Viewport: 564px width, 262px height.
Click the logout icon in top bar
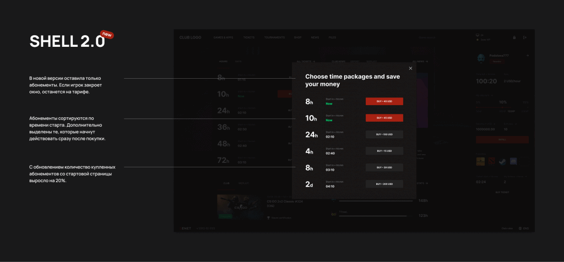tap(525, 37)
